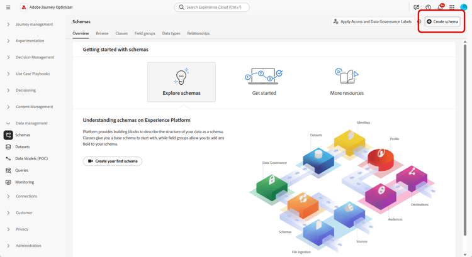
Task: Click the search magnifier icon
Action: coord(181,7)
